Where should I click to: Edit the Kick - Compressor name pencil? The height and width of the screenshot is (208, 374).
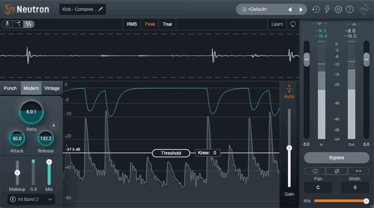pyautogui.click(x=101, y=9)
